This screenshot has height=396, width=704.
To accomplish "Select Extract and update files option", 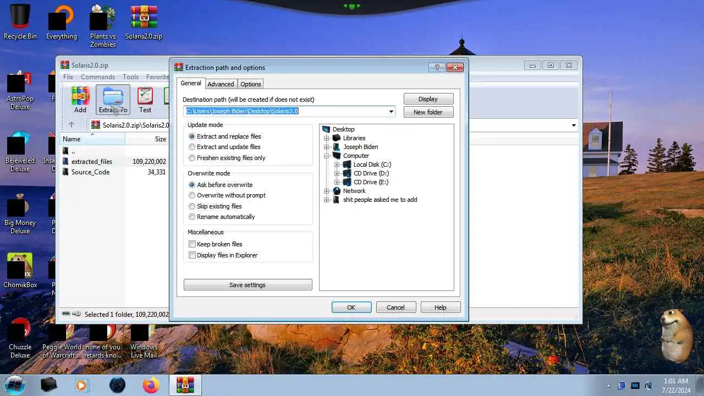I will coord(192,147).
